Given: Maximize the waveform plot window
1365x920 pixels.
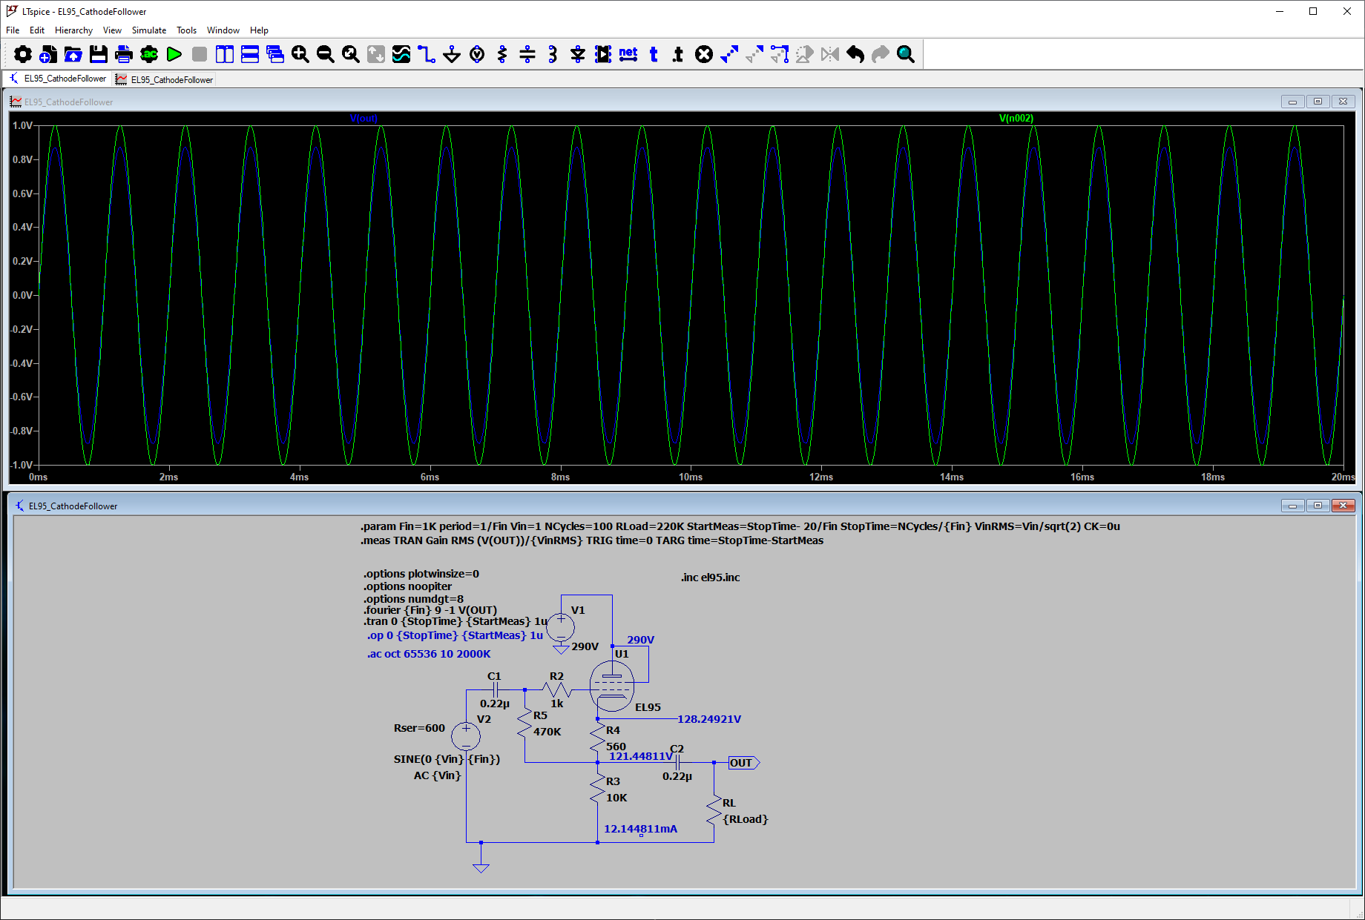Looking at the screenshot, I should (x=1318, y=102).
